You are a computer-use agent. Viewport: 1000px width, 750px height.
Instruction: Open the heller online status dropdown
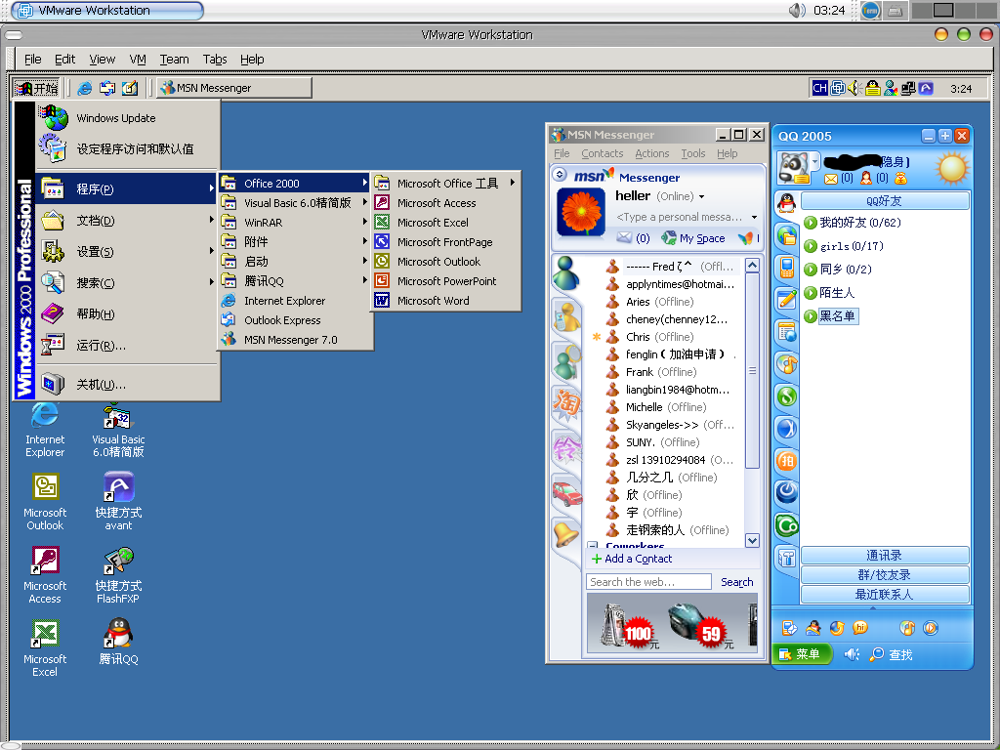coord(701,196)
